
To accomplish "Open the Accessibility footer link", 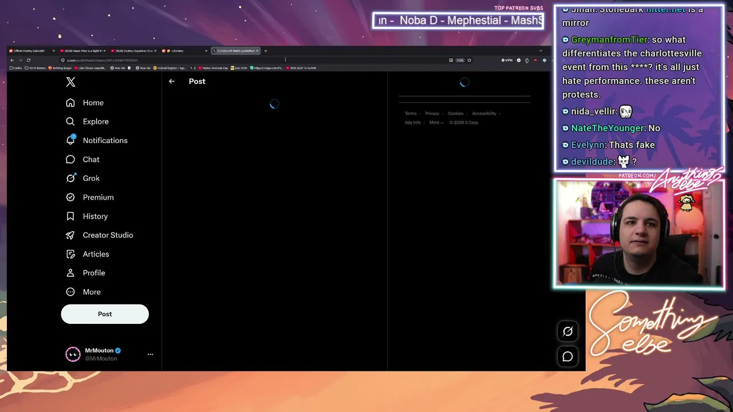I will pos(484,113).
